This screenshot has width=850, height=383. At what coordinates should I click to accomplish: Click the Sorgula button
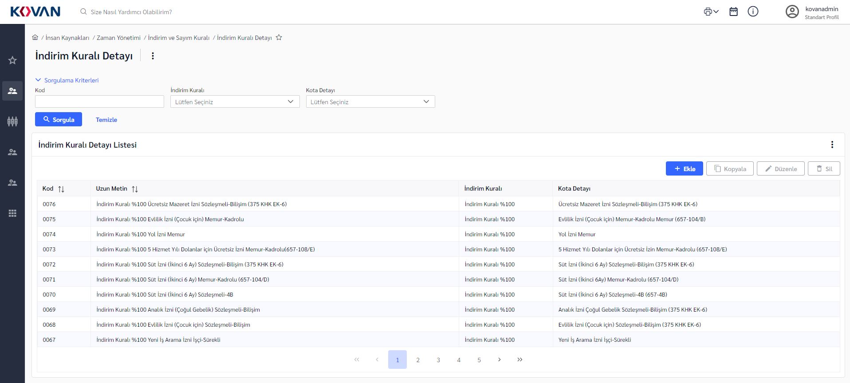point(59,119)
